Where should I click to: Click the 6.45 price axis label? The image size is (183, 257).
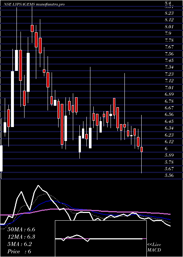[169, 122]
